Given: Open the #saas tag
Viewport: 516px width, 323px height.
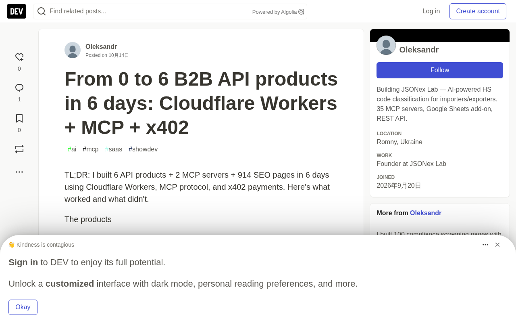Looking at the screenshot, I should tap(114, 149).
